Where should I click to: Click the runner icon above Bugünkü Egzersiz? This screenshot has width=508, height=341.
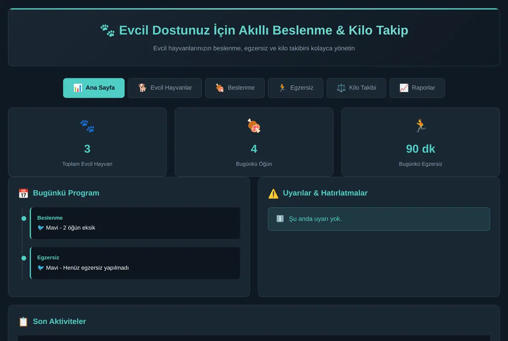click(420, 126)
